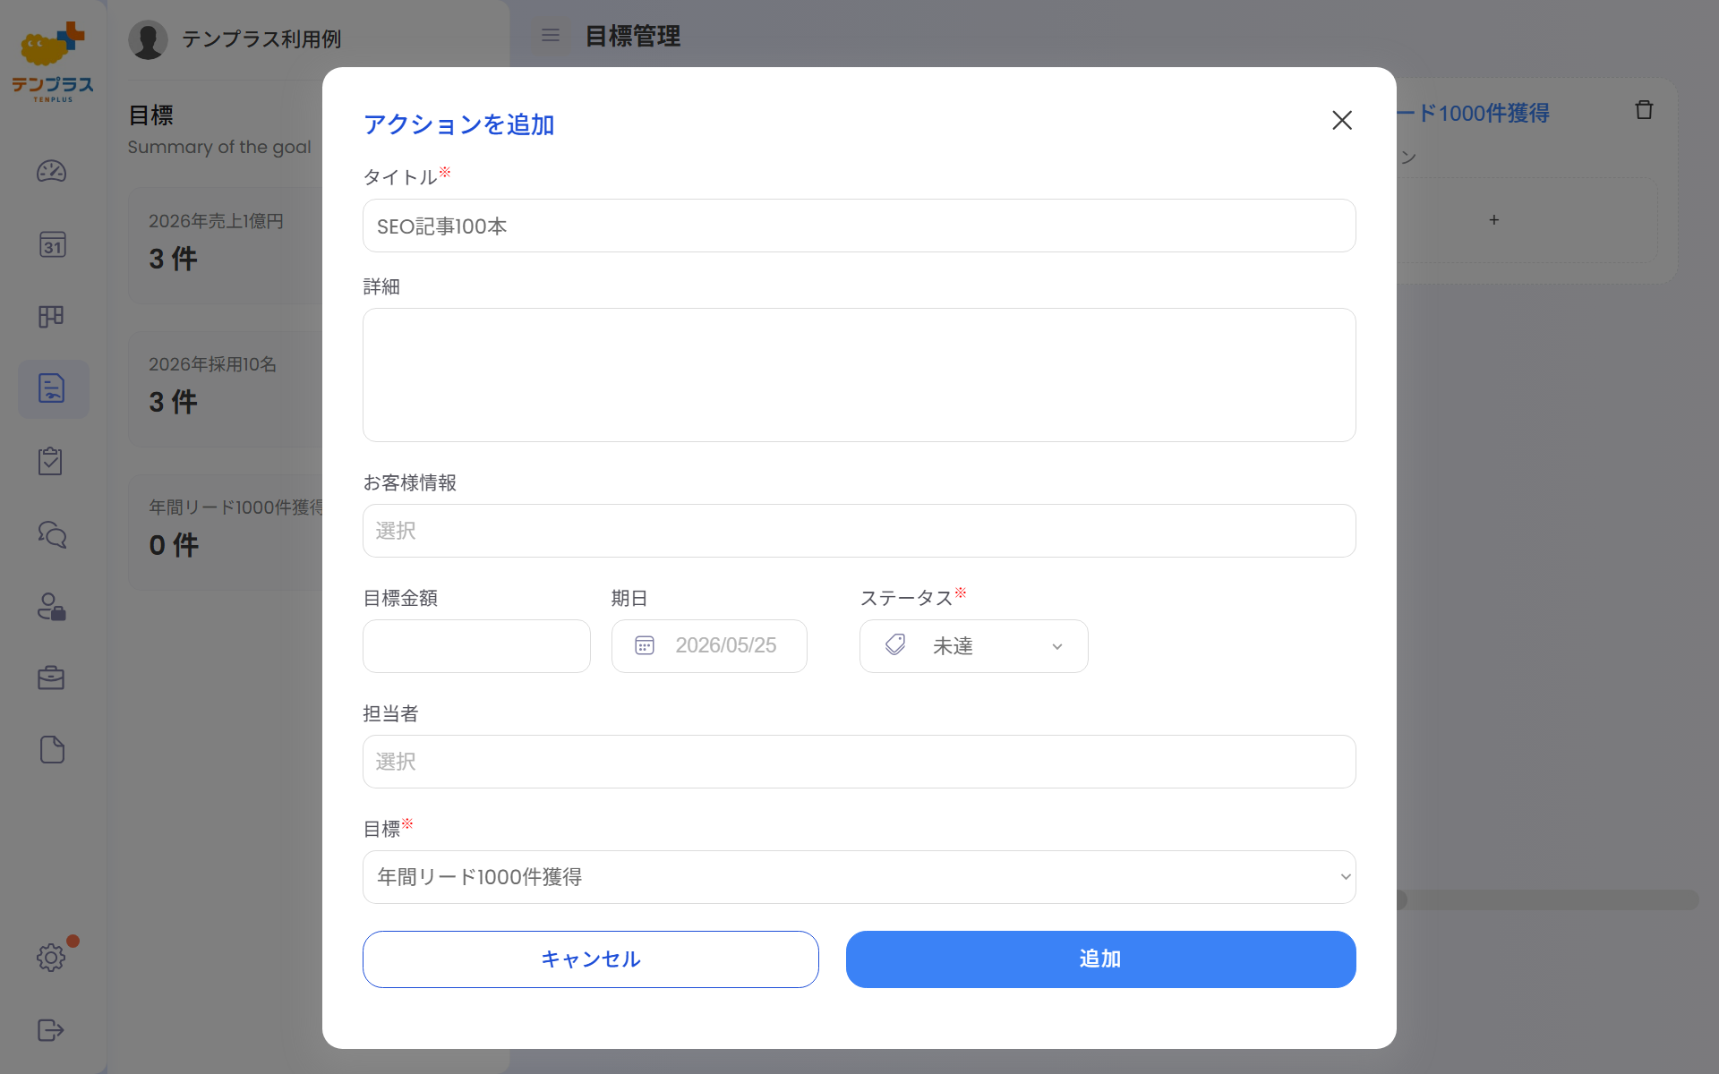Open the settings gear sidebar icon
This screenshot has height=1074, width=1719.
click(x=51, y=958)
